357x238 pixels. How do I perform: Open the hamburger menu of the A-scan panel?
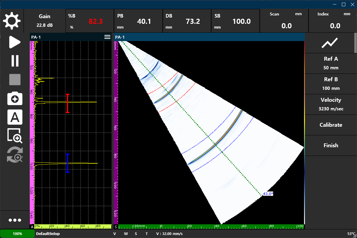(x=107, y=37)
